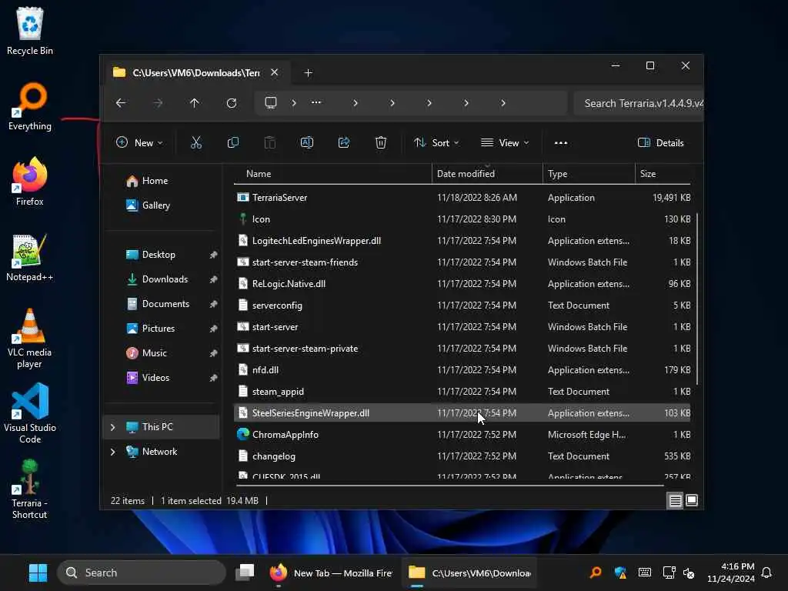The image size is (788, 591).
Task: Click the Delete trash icon
Action: (381, 142)
